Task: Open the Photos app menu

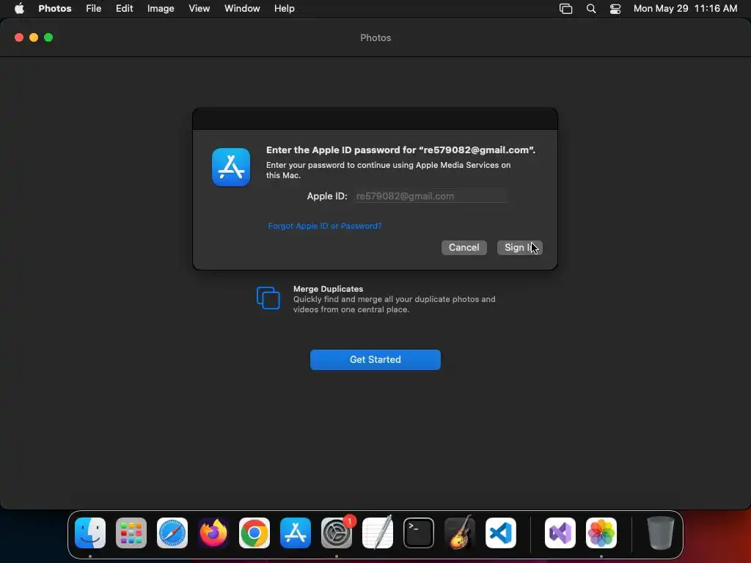Action: pos(54,9)
